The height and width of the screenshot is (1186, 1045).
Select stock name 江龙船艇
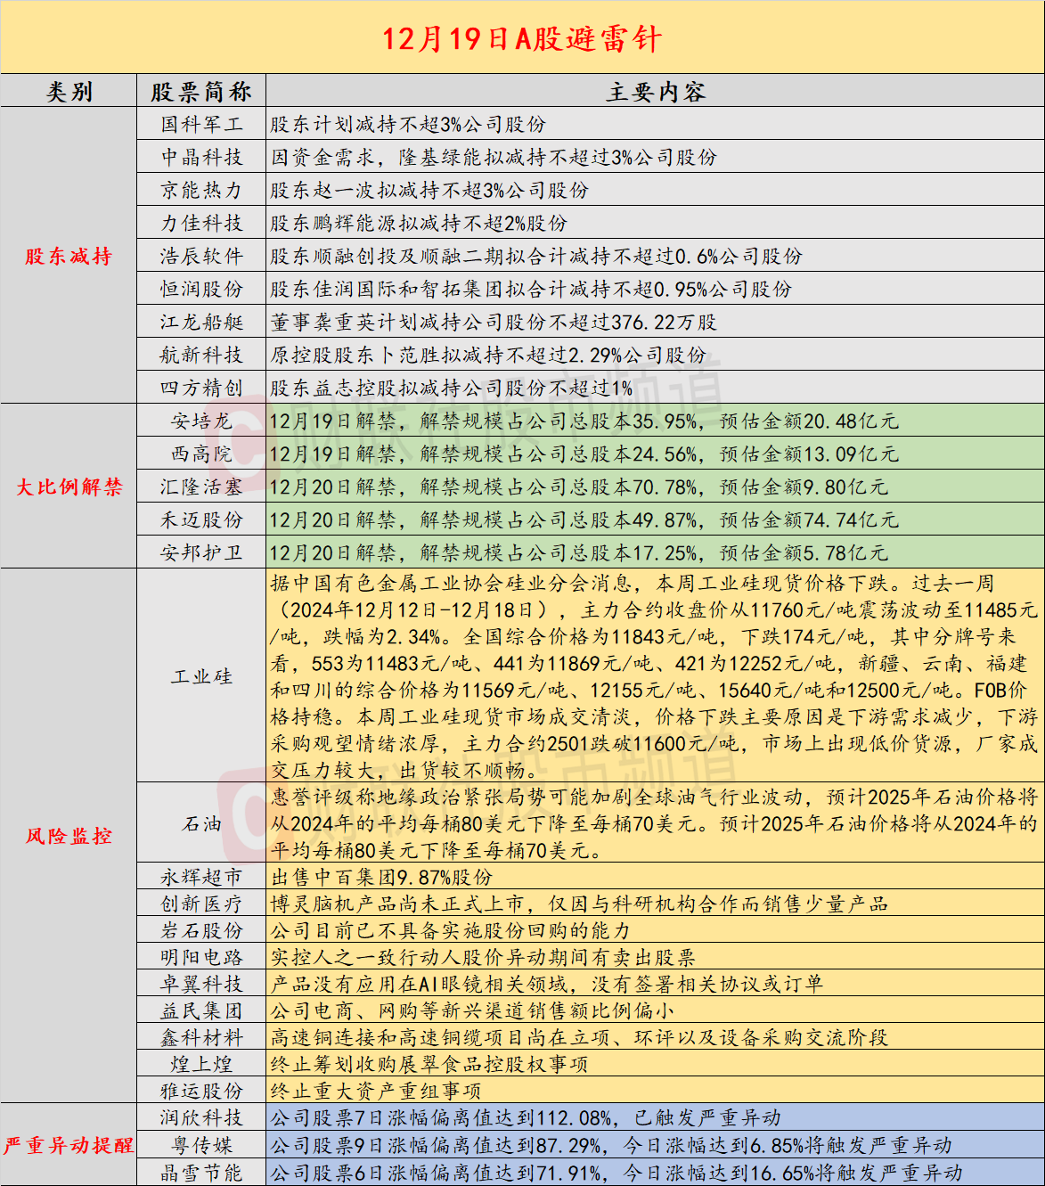tap(201, 322)
